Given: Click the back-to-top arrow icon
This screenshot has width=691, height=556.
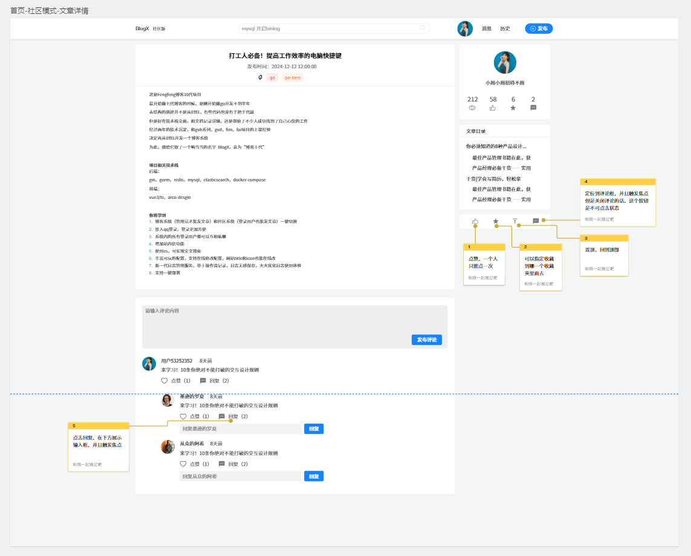Looking at the screenshot, I should pyautogui.click(x=515, y=221).
